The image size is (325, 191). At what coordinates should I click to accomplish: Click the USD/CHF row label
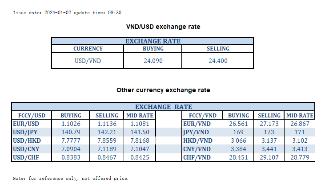tap(26, 157)
